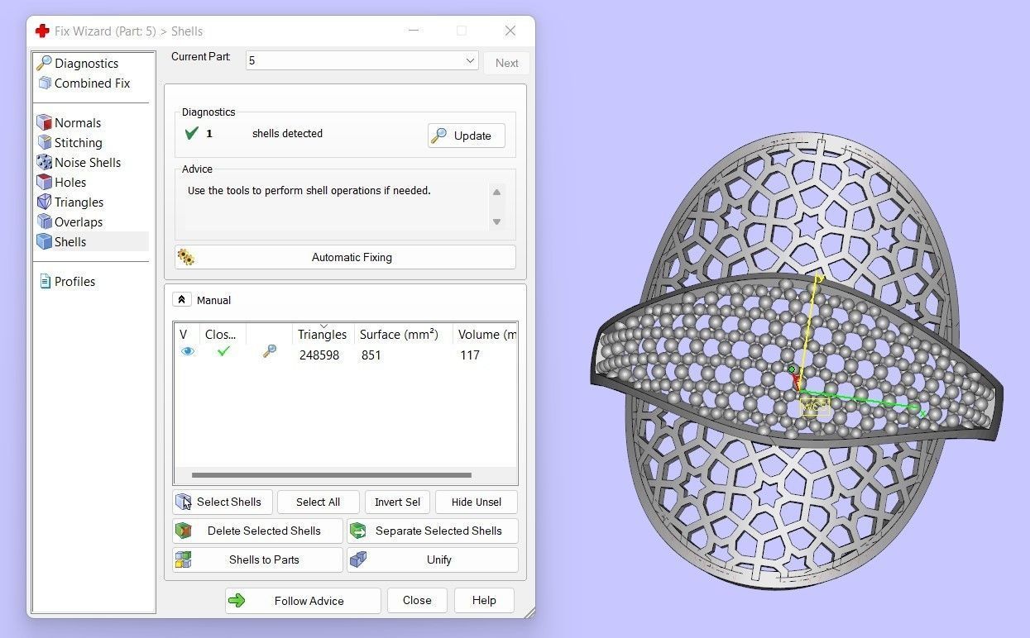Hide unselected shells
1030x638 pixels.
pos(477,502)
